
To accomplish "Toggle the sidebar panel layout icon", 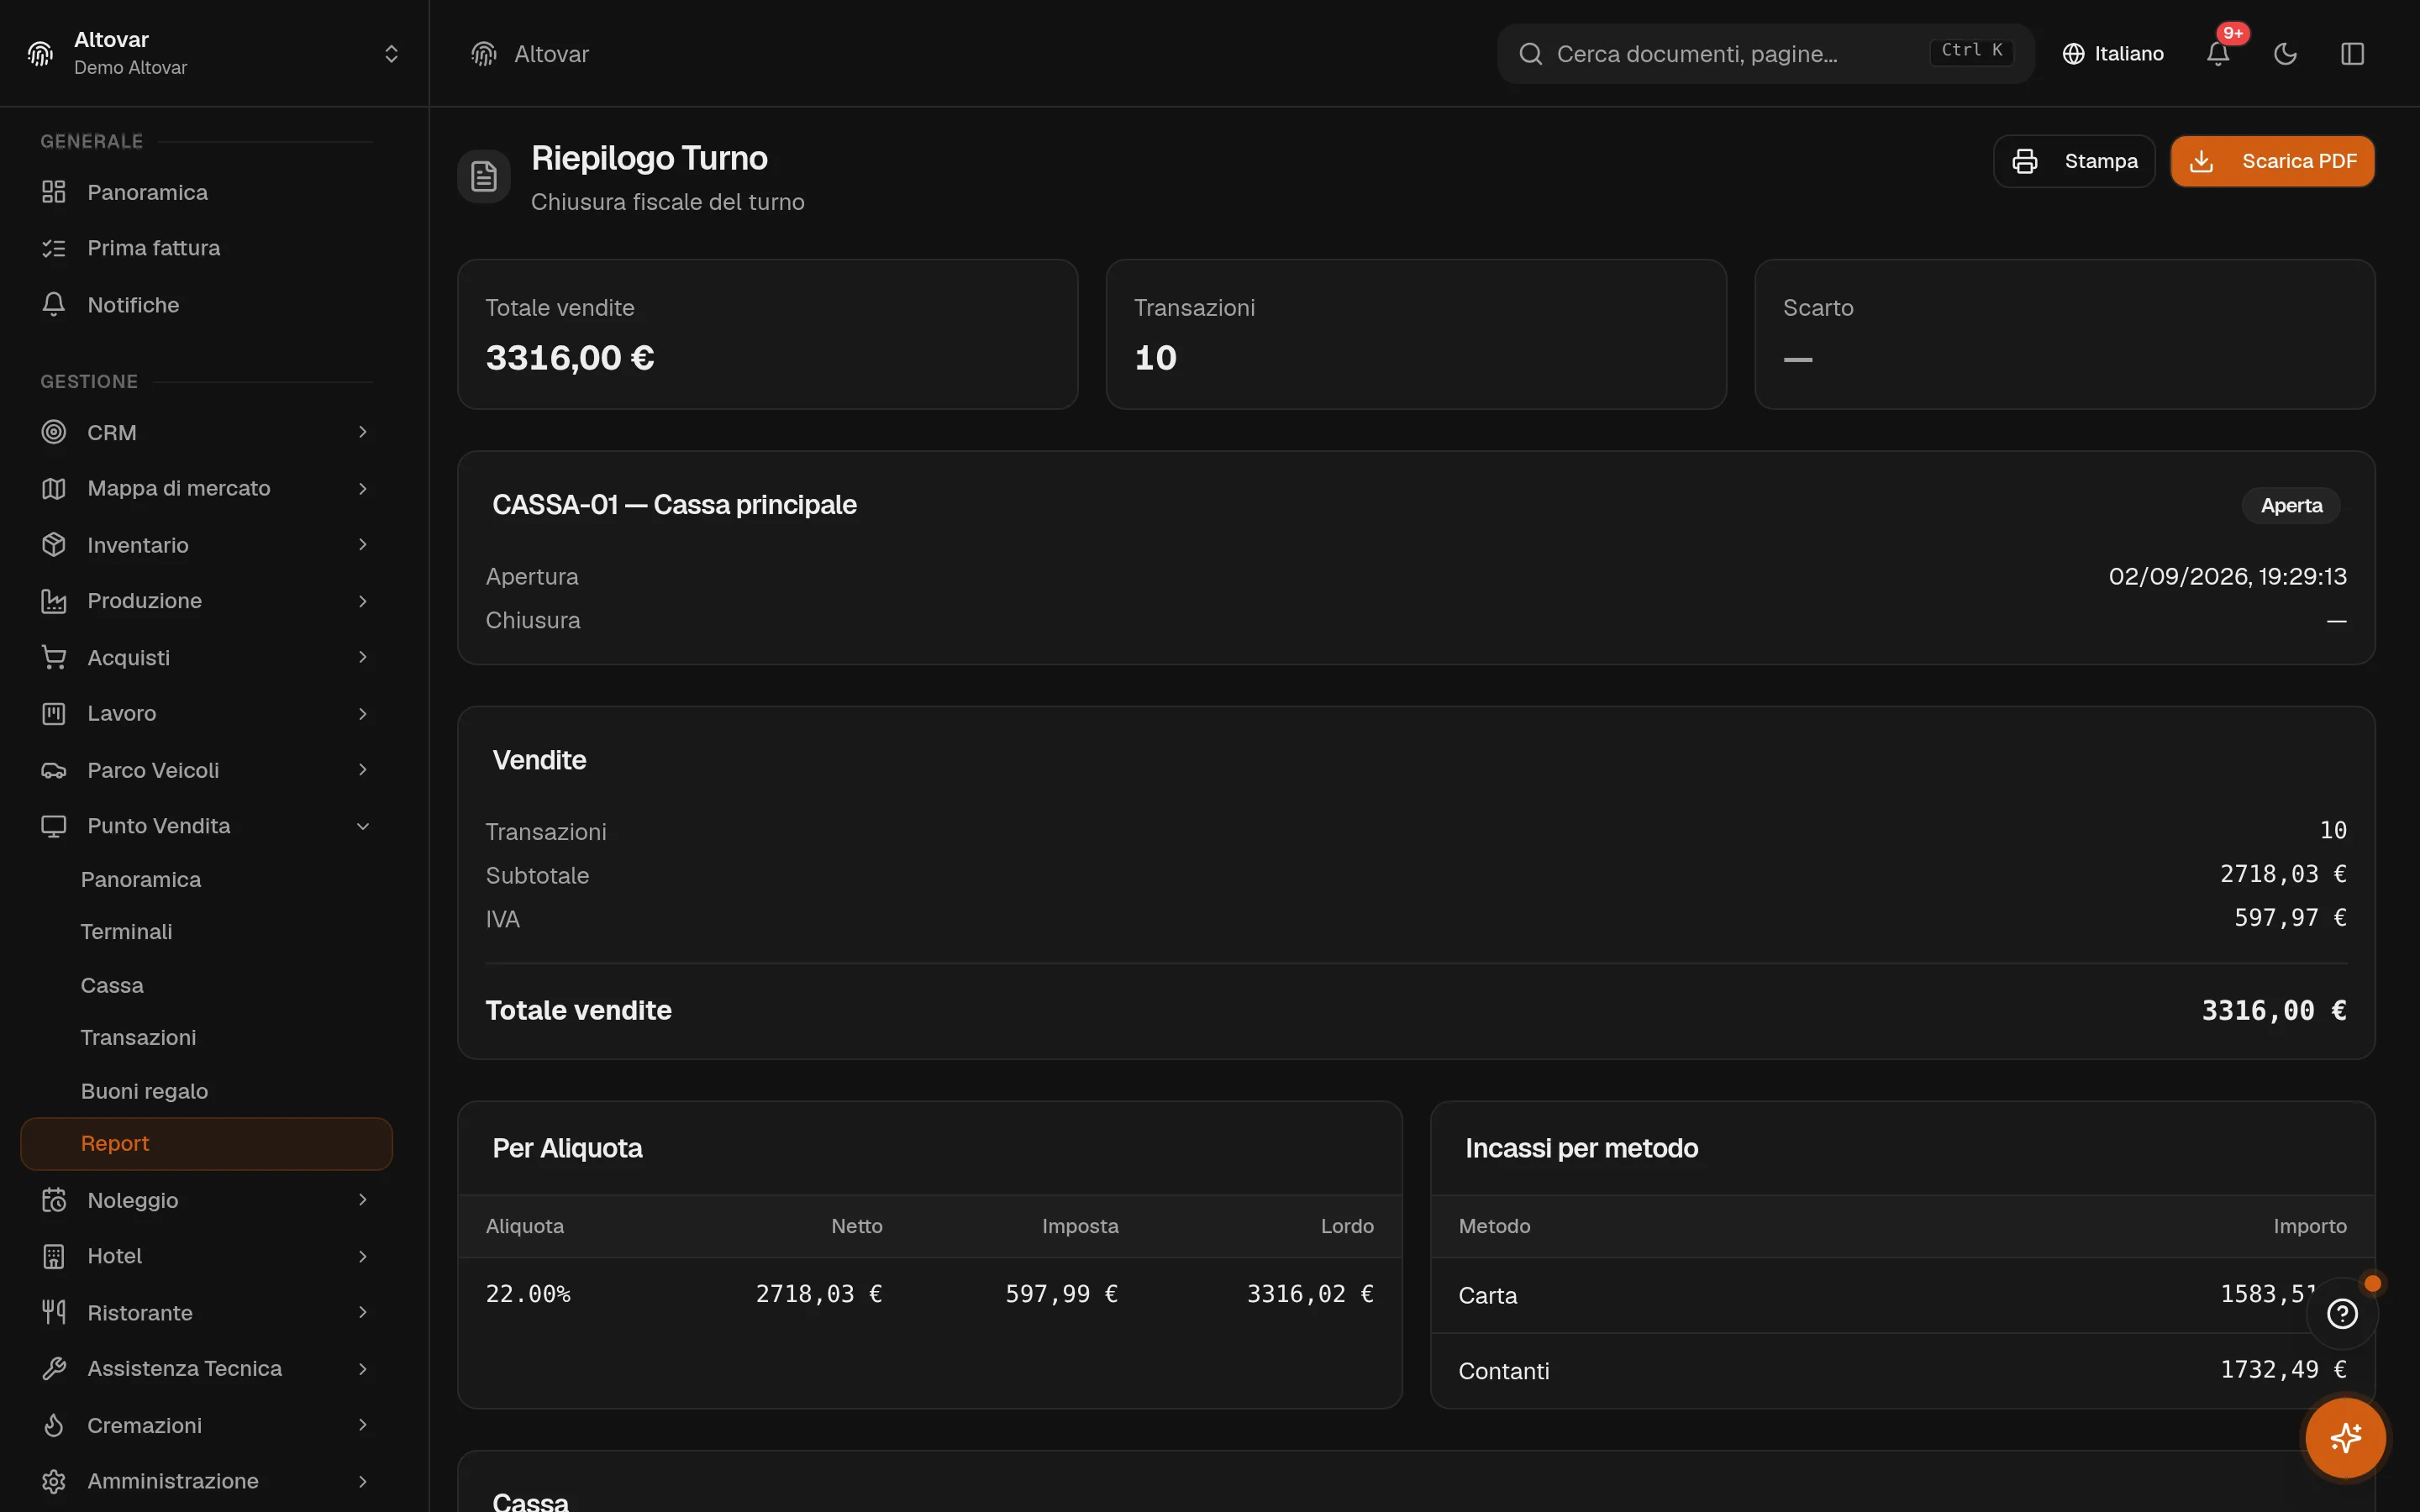I will coord(2352,54).
